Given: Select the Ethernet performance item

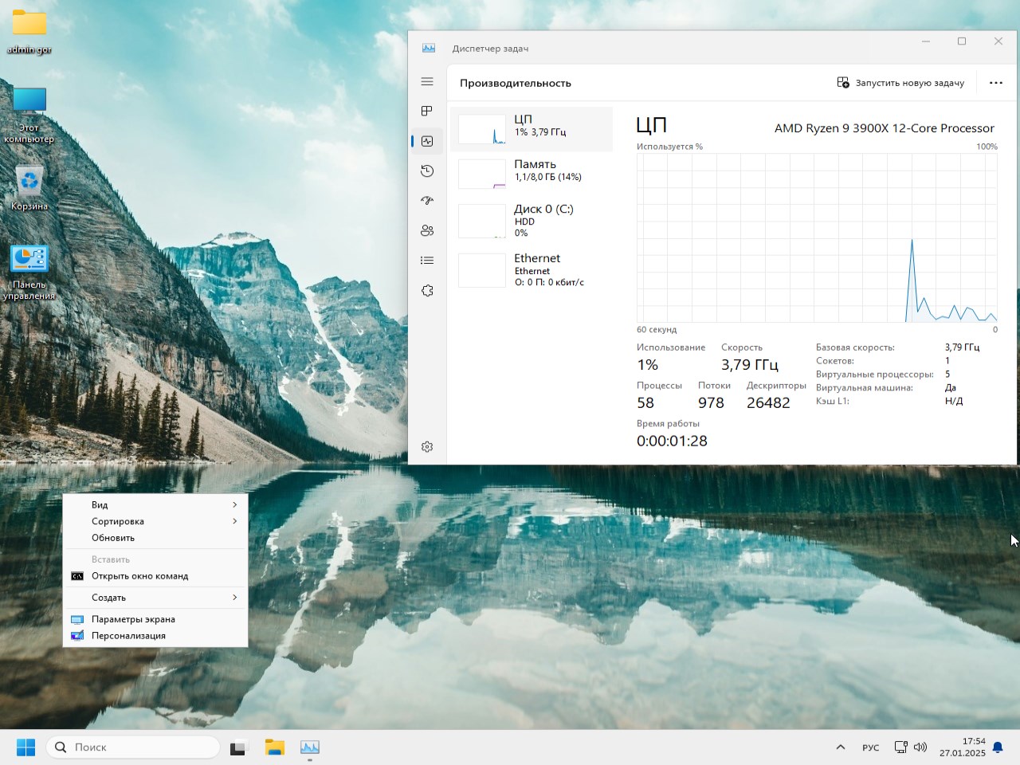Looking at the screenshot, I should point(532,270).
